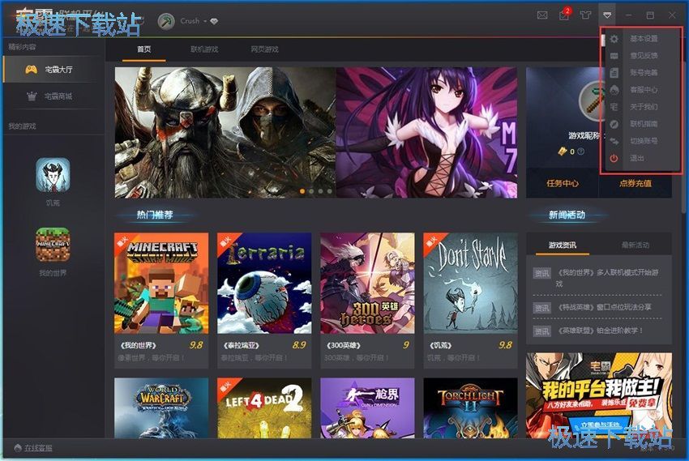Viewport: 689px width, 461px height.
Task: Open 在线客服 at the bottom left
Action: coord(33,448)
